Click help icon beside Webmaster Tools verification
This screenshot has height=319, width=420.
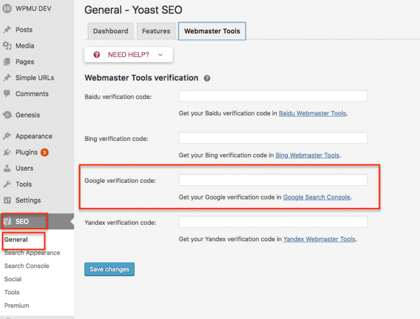pyautogui.click(x=207, y=78)
